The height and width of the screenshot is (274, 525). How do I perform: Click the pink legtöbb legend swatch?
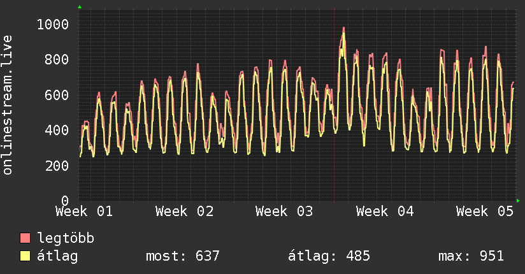click(x=25, y=238)
